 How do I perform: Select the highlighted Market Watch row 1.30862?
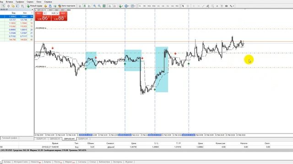click(16, 16)
